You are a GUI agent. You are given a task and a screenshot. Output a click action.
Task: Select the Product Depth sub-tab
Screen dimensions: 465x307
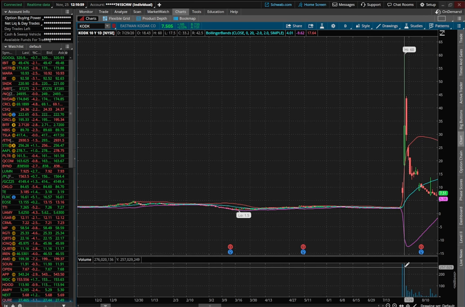coord(152,18)
